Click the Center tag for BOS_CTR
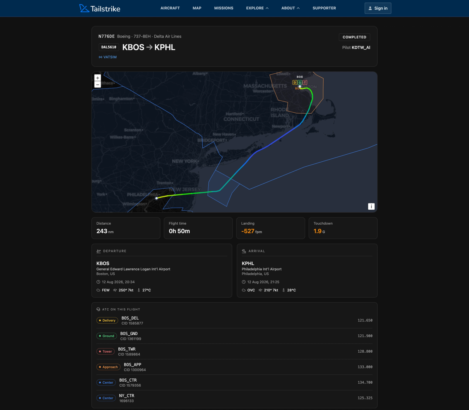Viewport: 469px width, 410px height. [x=106, y=382]
